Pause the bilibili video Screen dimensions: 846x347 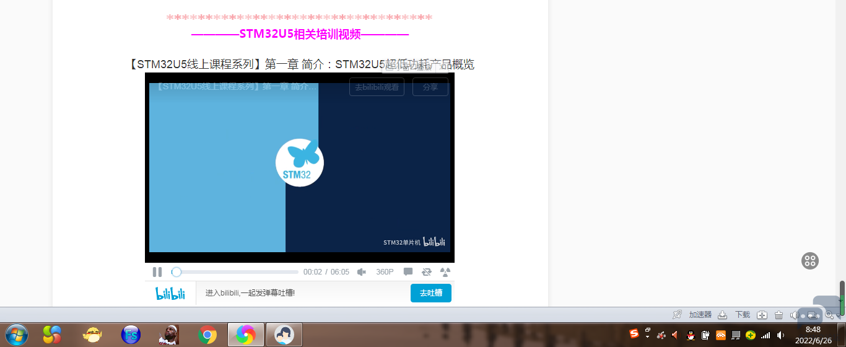[157, 272]
